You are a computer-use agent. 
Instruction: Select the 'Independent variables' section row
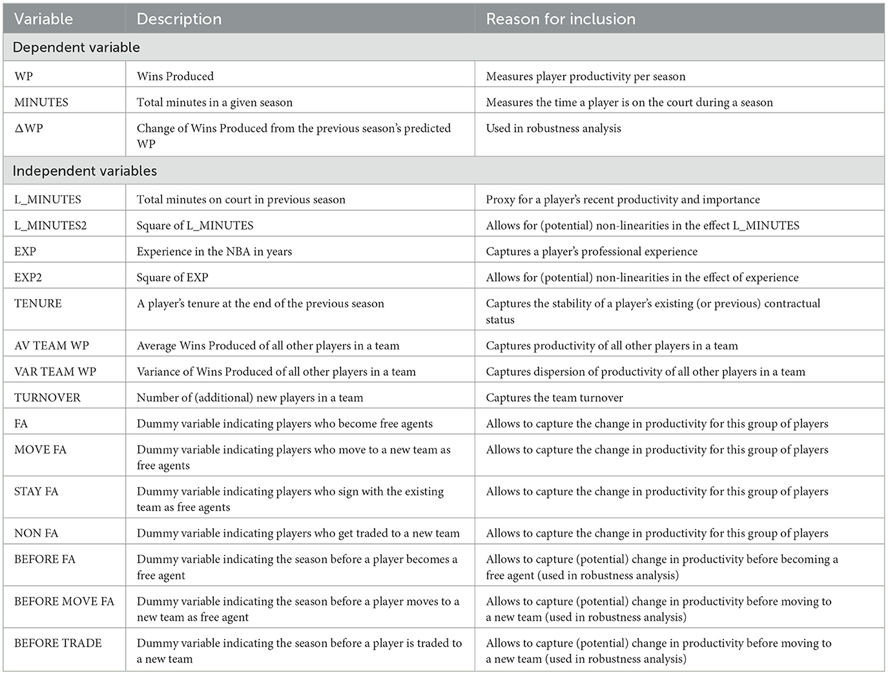tap(444, 171)
